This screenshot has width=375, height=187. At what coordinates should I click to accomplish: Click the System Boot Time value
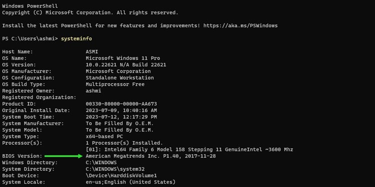tap(121, 117)
